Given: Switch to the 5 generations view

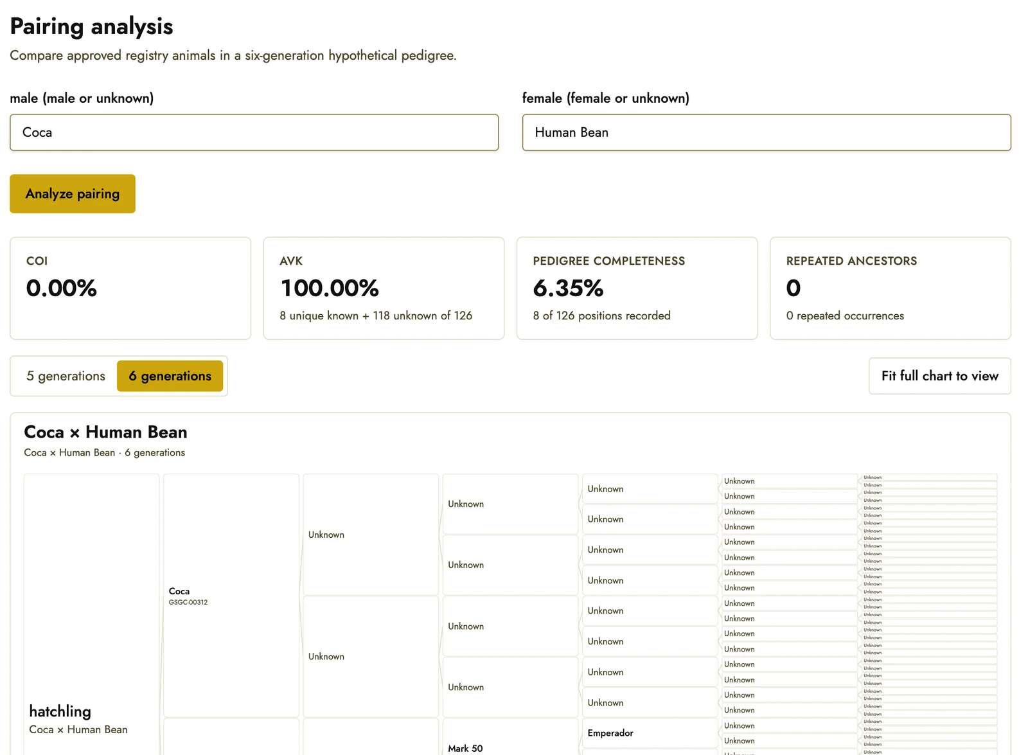Looking at the screenshot, I should [66, 376].
